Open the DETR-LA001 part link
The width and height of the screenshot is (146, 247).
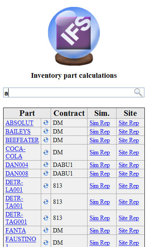coord(14,186)
